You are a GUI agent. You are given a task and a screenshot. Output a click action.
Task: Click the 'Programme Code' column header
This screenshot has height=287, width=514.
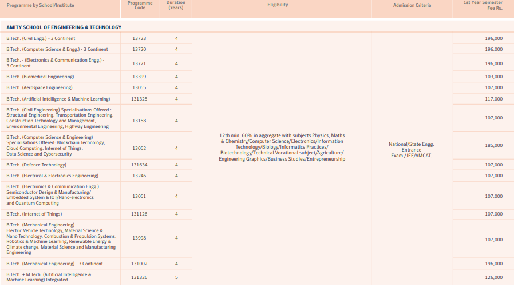click(140, 5)
